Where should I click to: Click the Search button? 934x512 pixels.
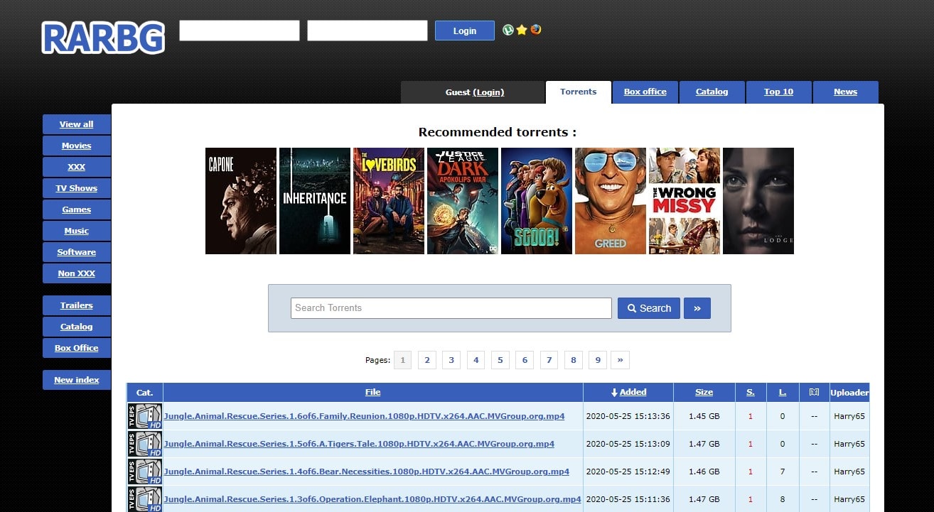click(649, 308)
